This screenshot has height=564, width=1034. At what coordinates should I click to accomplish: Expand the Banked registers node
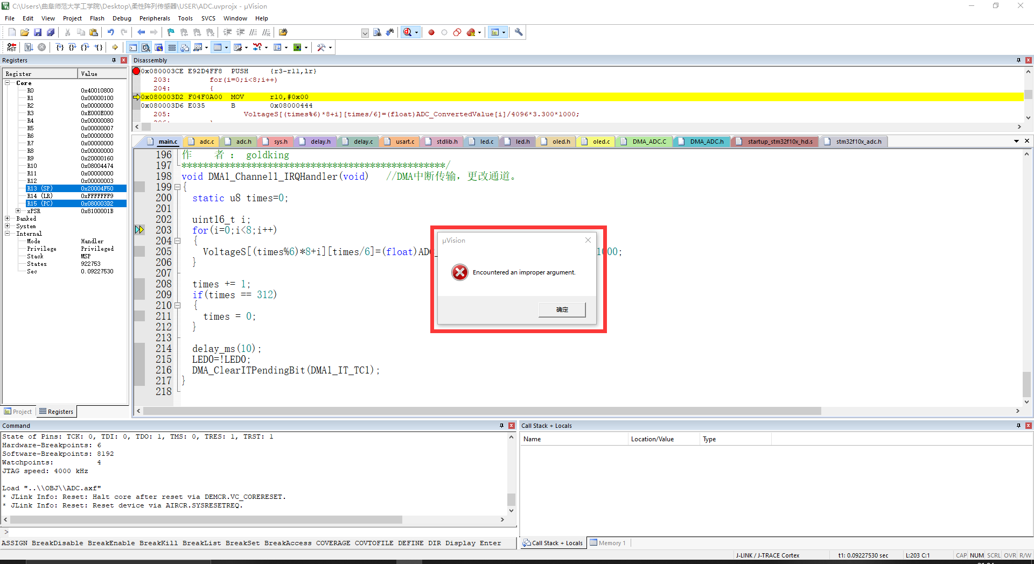pos(8,218)
